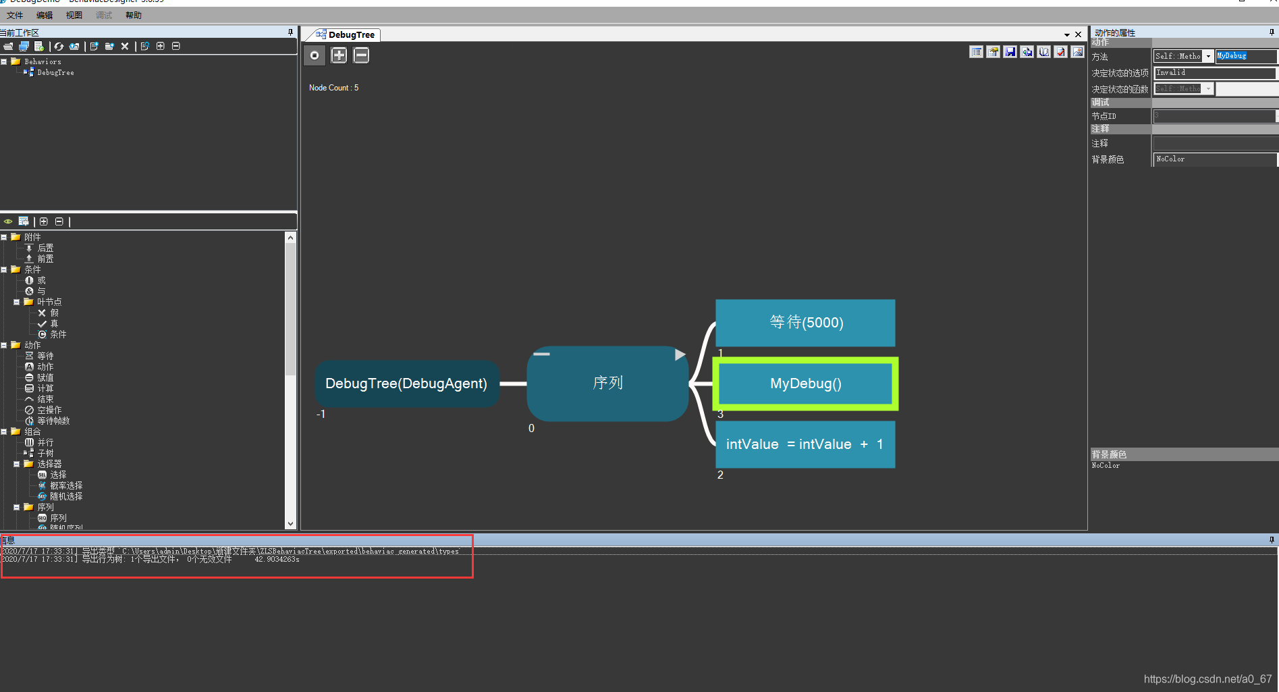Open the save behavior icon on graph toolbar
The width and height of the screenshot is (1279, 692).
tap(1010, 52)
